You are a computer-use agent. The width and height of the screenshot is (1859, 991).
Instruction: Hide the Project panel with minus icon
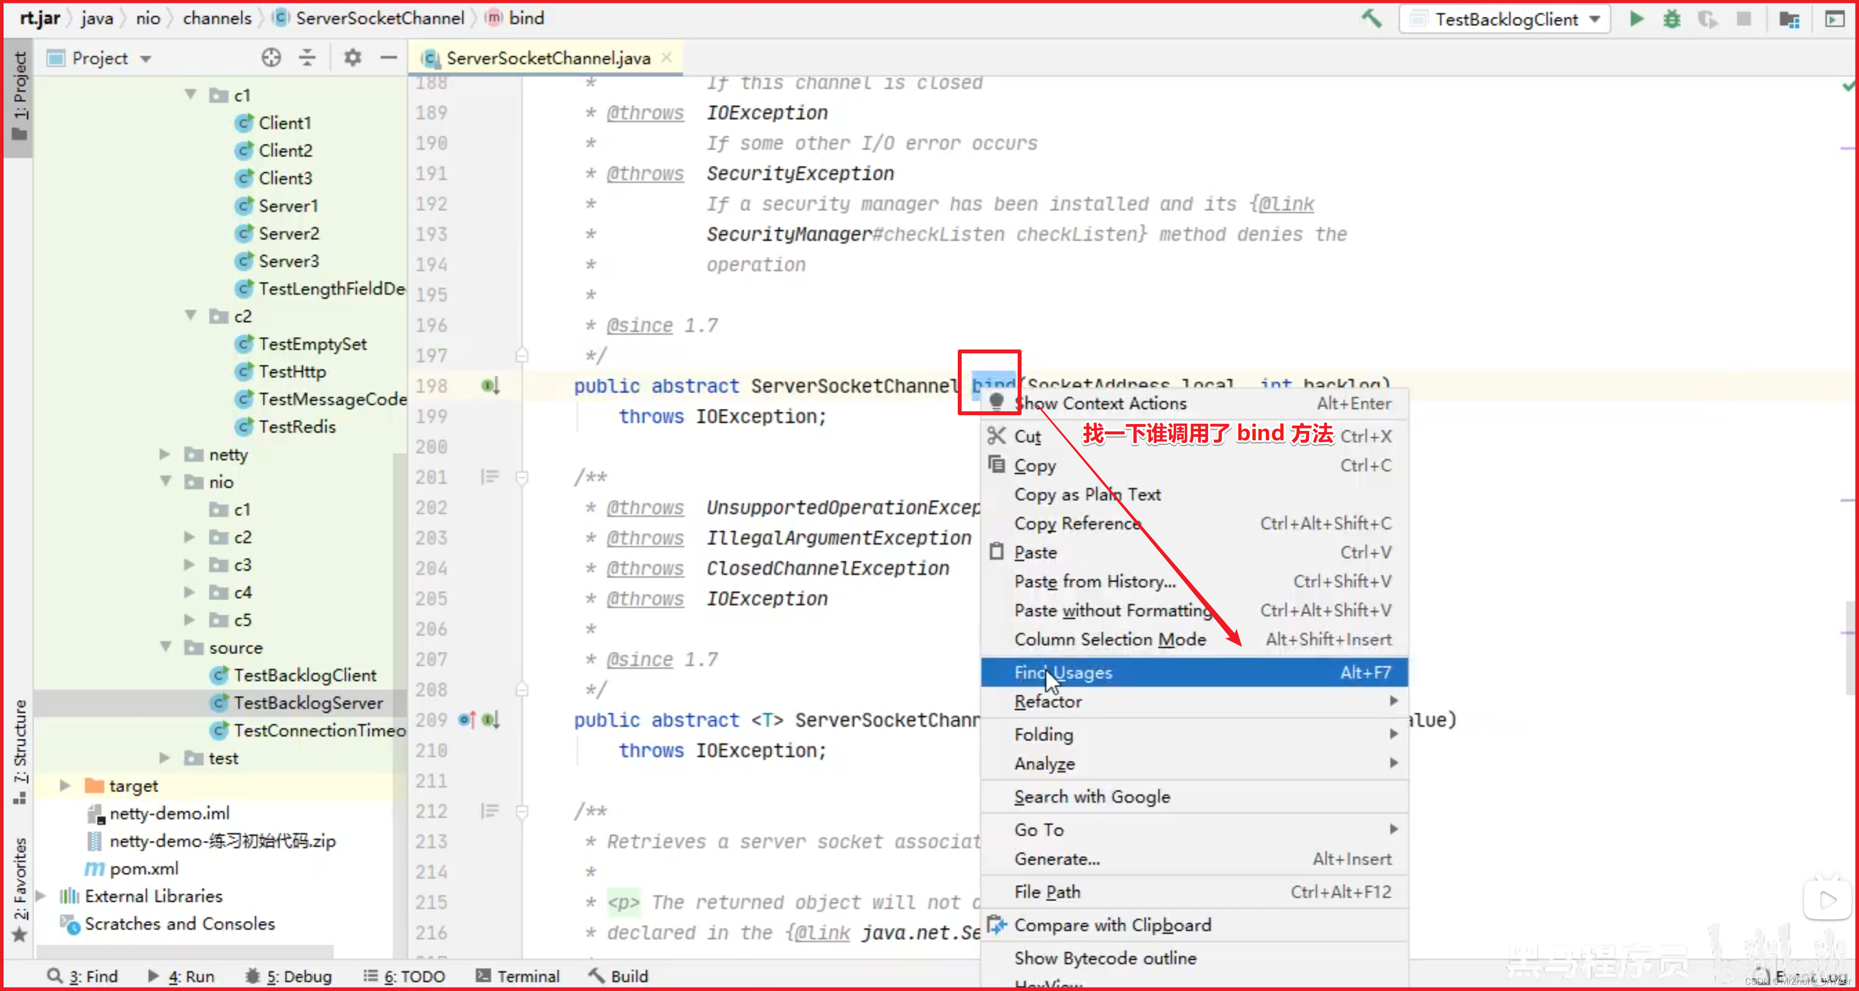[x=389, y=58]
